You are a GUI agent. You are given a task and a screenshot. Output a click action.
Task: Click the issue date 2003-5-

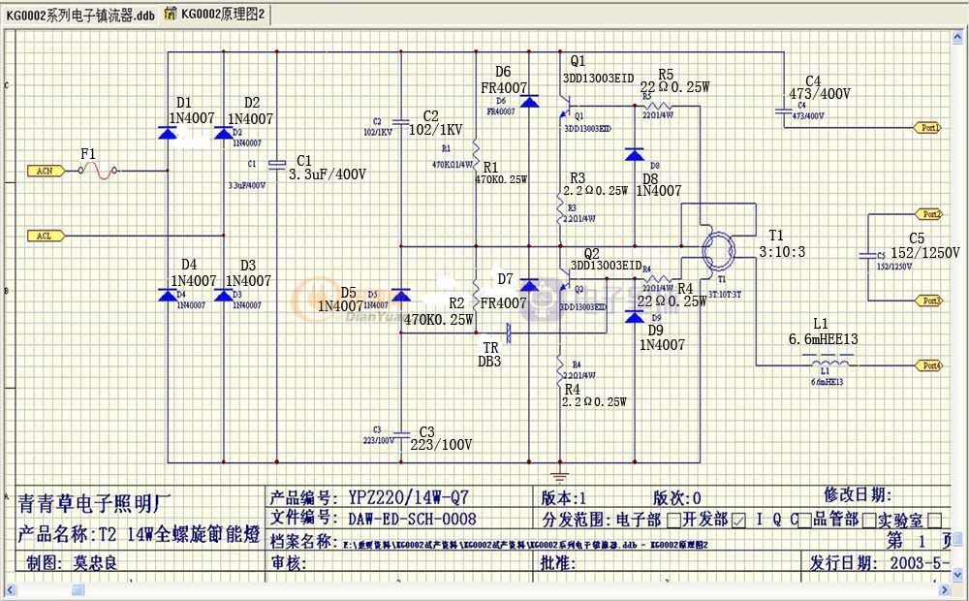[x=919, y=562]
